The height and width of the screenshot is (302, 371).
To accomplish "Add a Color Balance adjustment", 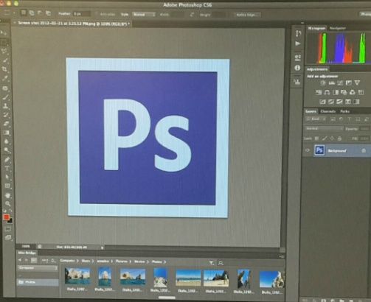I will (x=327, y=92).
